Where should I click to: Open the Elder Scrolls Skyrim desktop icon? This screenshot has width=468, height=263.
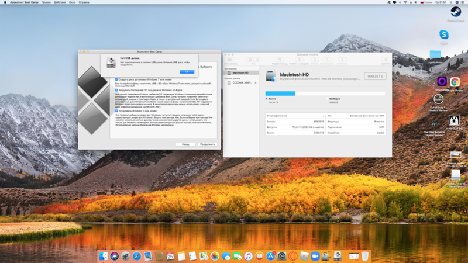pyautogui.click(x=434, y=123)
